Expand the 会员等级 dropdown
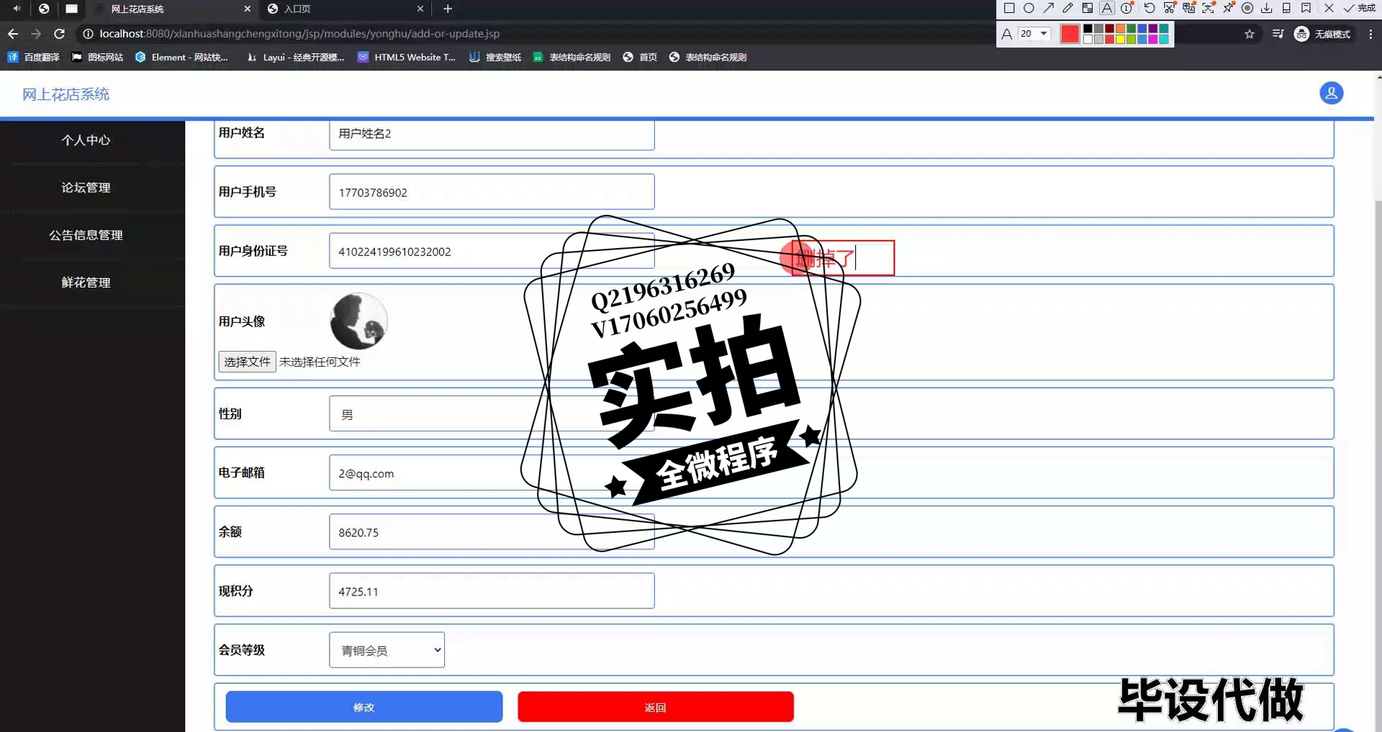Viewport: 1382px width, 732px height. tap(387, 650)
